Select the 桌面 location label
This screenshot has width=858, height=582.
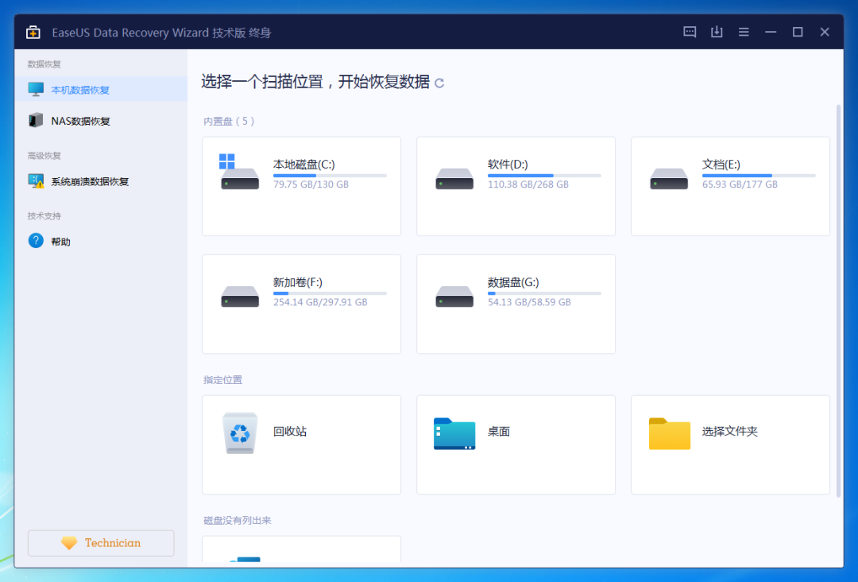(x=498, y=432)
